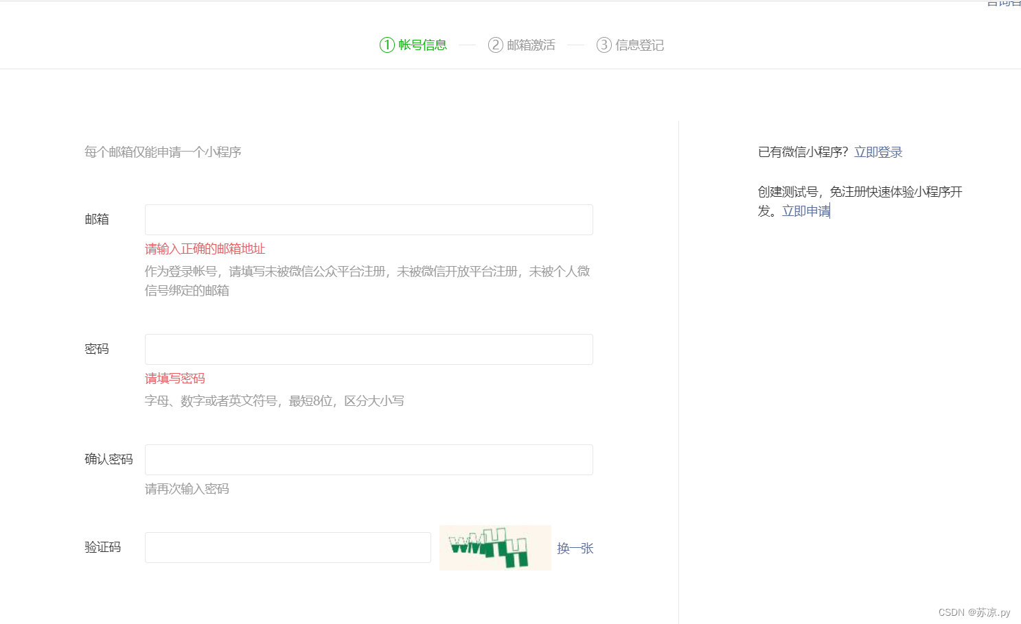
Task: Refresh the captcha via 换一张
Action: click(x=575, y=549)
